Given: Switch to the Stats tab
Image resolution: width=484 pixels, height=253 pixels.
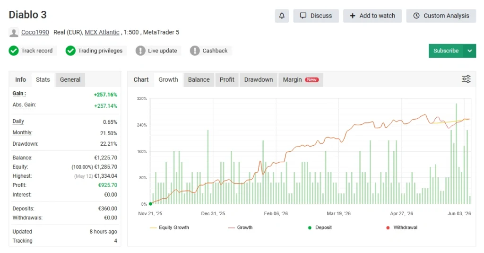Looking at the screenshot, I should 43,80.
